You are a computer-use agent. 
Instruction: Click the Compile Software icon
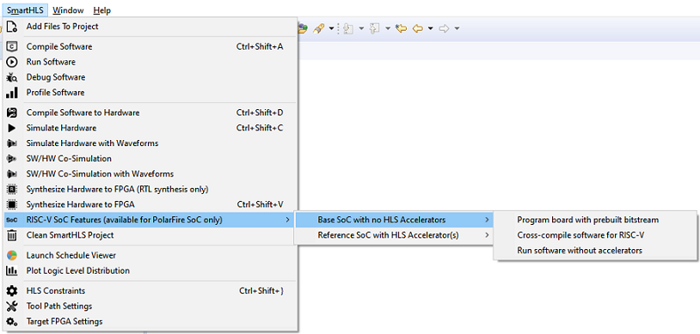pyautogui.click(x=12, y=46)
